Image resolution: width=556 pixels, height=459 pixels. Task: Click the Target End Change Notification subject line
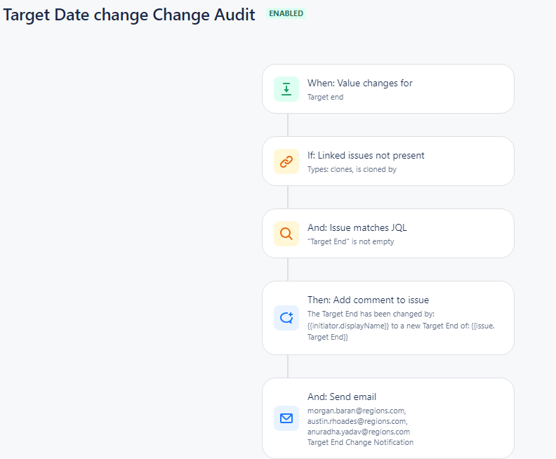[x=360, y=442]
